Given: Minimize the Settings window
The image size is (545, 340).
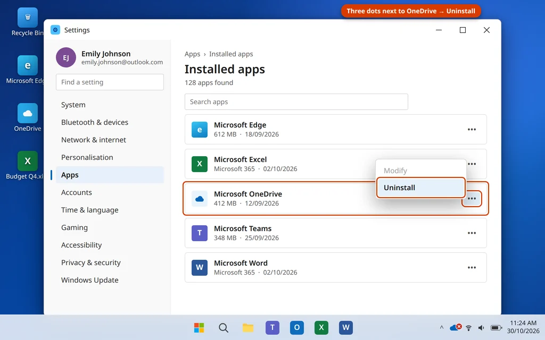Looking at the screenshot, I should pos(439,30).
